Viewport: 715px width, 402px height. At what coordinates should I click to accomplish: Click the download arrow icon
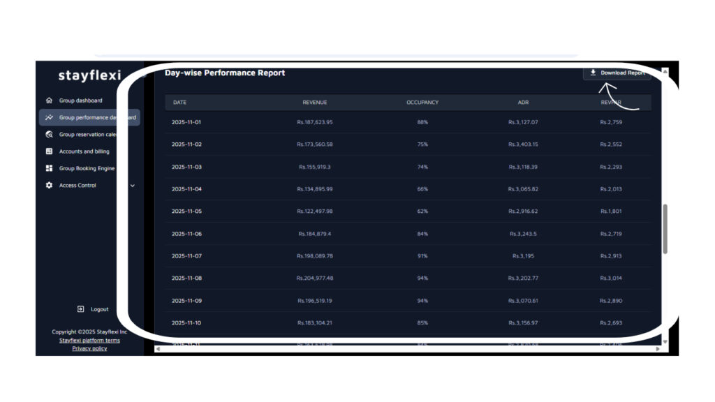(593, 73)
